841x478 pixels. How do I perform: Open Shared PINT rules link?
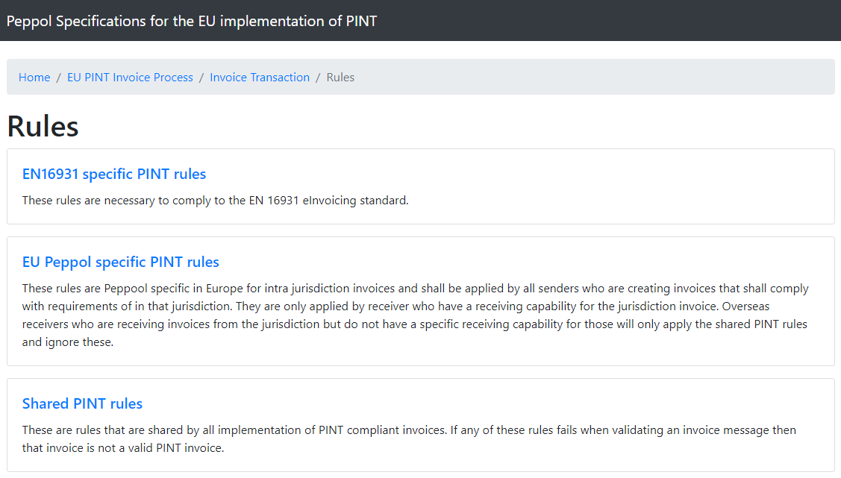[82, 403]
